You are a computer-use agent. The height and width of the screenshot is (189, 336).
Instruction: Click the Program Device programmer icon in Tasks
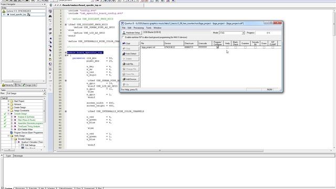coord(12,133)
